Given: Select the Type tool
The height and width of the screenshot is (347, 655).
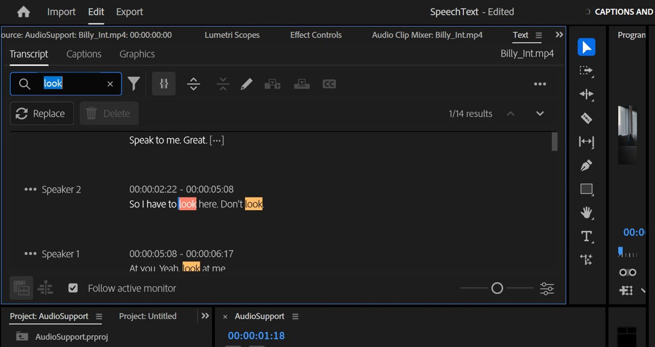Looking at the screenshot, I should (587, 236).
